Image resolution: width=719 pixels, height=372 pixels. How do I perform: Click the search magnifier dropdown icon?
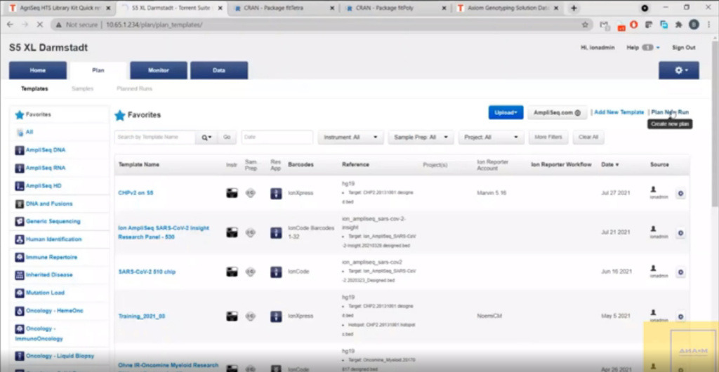[206, 138]
